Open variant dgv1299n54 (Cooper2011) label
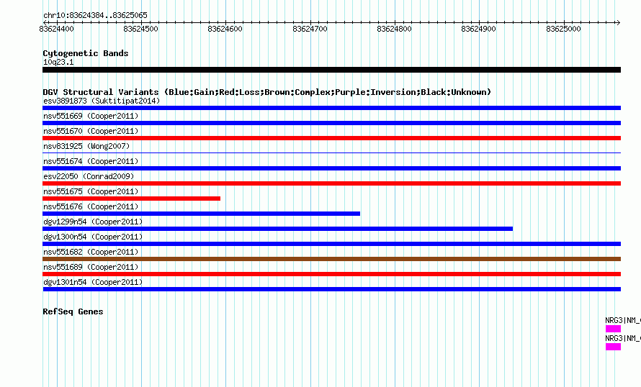This screenshot has width=641, height=387. point(93,222)
